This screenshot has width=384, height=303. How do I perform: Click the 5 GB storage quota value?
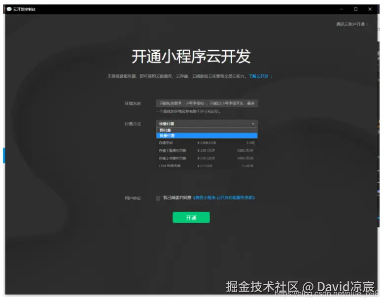click(250, 143)
